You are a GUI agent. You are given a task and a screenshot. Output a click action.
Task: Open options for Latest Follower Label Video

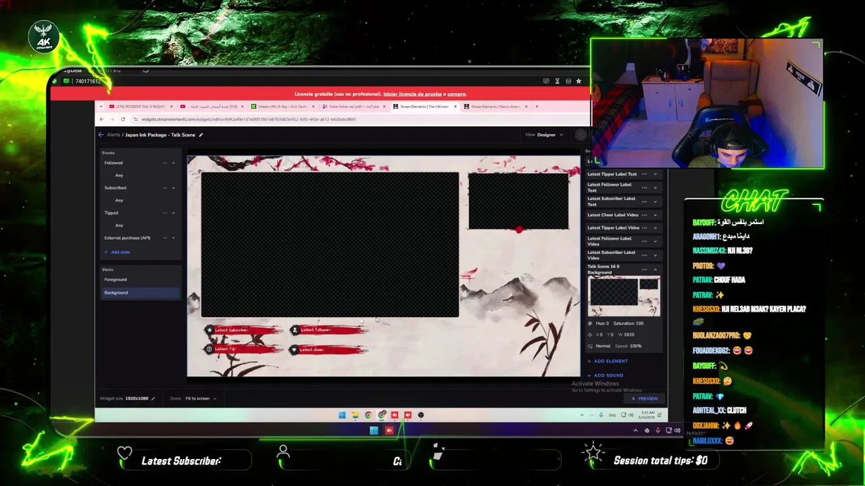[x=644, y=241]
